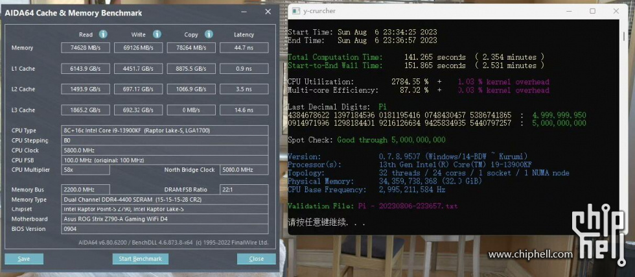The image size is (635, 277).
Task: Select the Memory Read value 74628 MB/s
Action: tap(86, 48)
